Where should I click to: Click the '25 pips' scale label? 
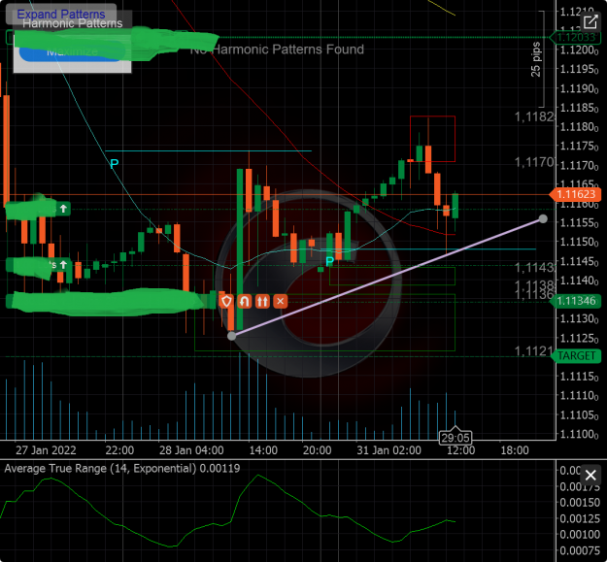coord(535,59)
